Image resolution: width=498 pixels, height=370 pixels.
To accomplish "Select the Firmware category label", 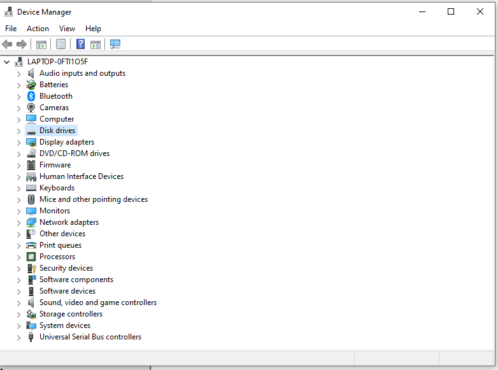I will pos(55,165).
